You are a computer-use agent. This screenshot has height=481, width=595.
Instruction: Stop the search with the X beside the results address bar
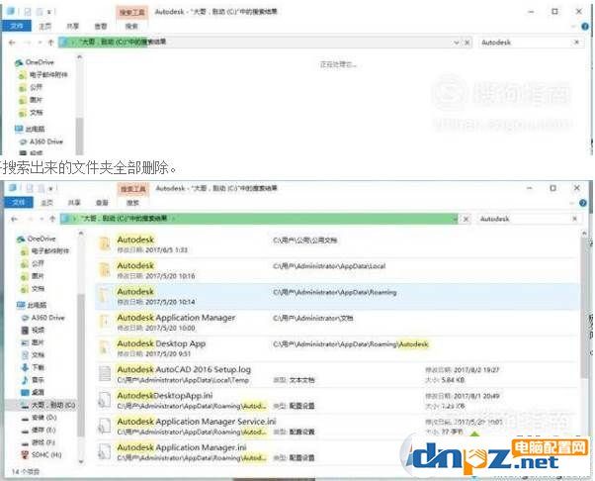(x=466, y=219)
